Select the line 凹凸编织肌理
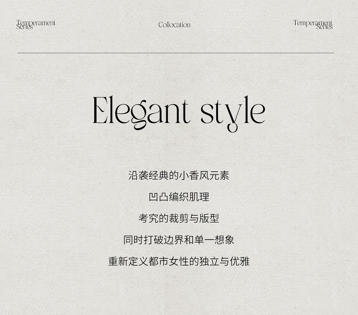358x315 pixels. coord(179,197)
